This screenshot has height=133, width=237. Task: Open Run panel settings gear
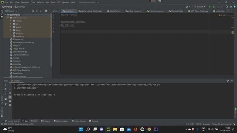[228, 81]
